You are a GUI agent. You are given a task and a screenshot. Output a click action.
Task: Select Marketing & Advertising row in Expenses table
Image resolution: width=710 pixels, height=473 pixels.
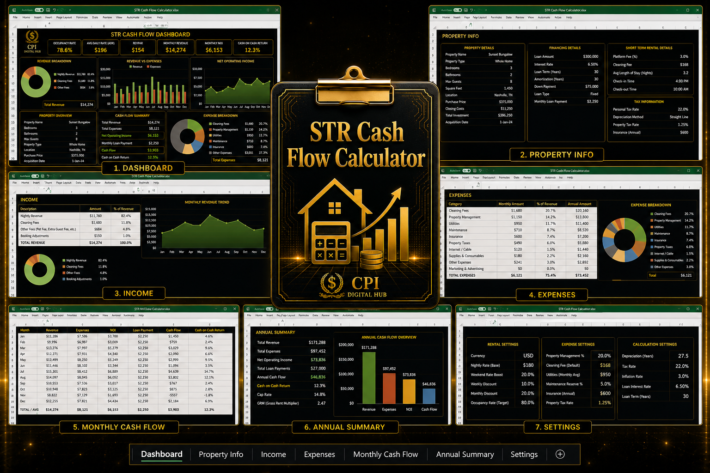pyautogui.click(x=522, y=268)
